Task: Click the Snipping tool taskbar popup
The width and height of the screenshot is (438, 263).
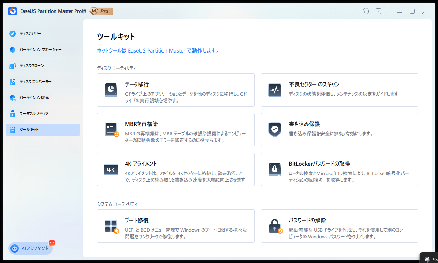Action: [x=429, y=258]
